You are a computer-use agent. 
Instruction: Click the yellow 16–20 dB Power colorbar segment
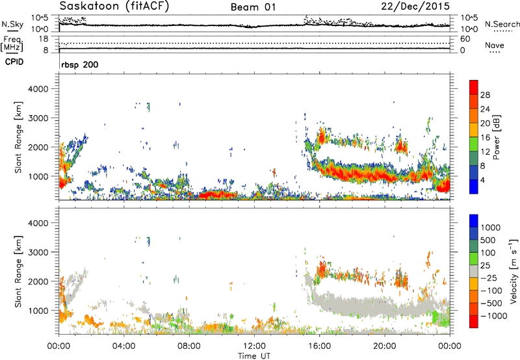(x=474, y=129)
